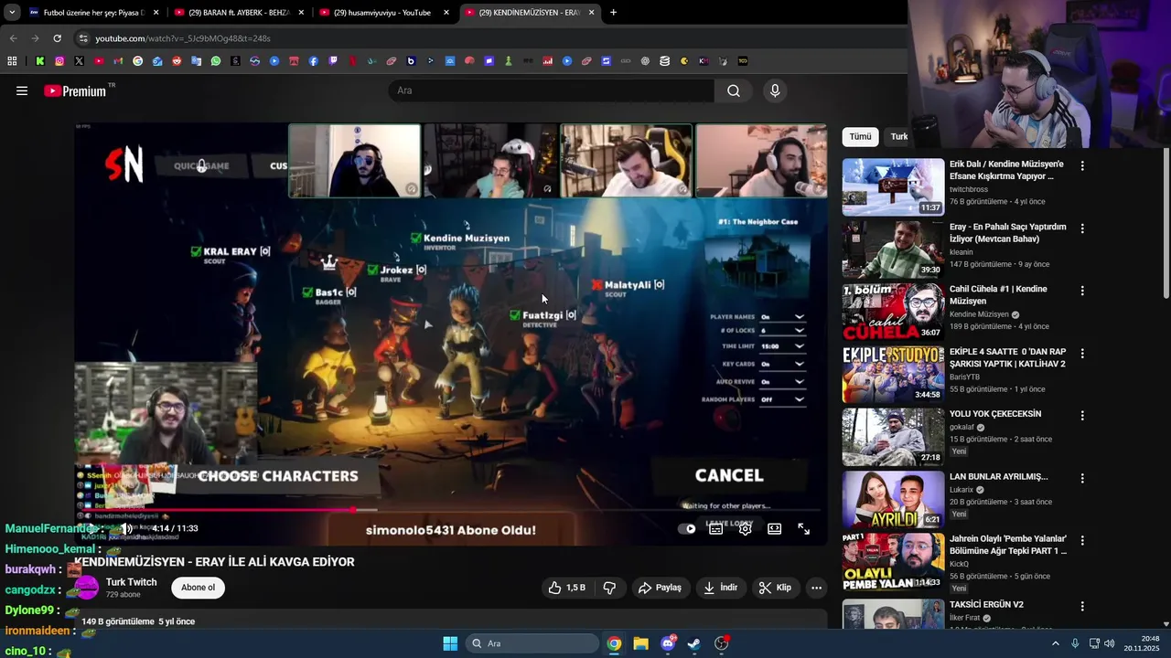Open options menu for Cahil Cühela video

[1082, 291]
